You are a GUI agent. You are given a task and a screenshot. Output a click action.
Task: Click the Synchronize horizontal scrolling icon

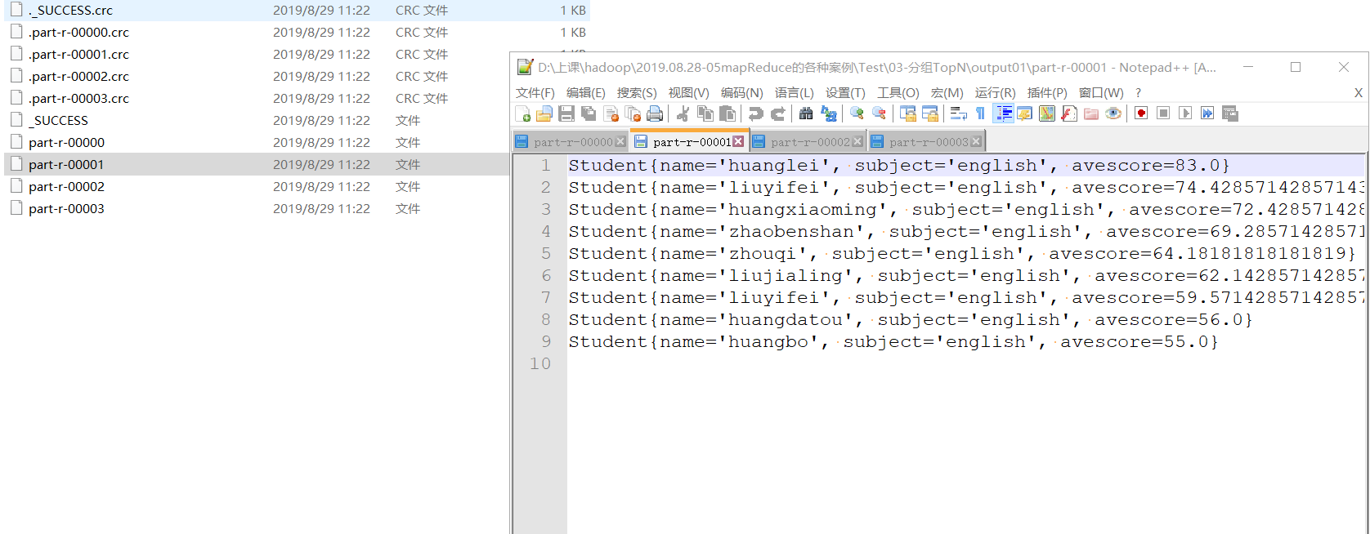(929, 113)
